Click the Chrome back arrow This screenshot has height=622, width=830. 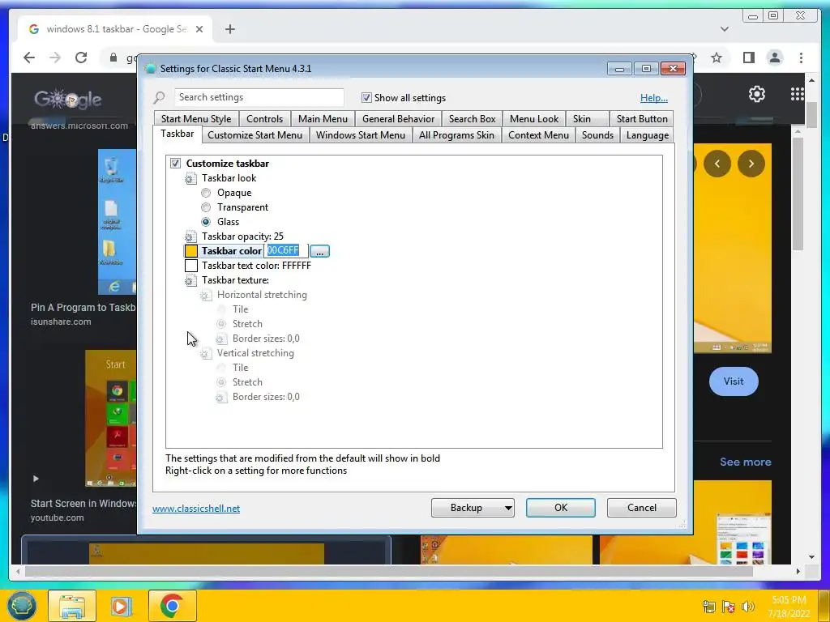(29, 58)
